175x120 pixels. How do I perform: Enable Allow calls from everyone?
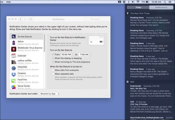53,70
